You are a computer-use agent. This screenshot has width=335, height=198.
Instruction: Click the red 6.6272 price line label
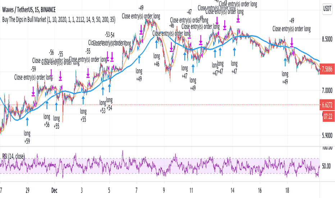pos(327,105)
